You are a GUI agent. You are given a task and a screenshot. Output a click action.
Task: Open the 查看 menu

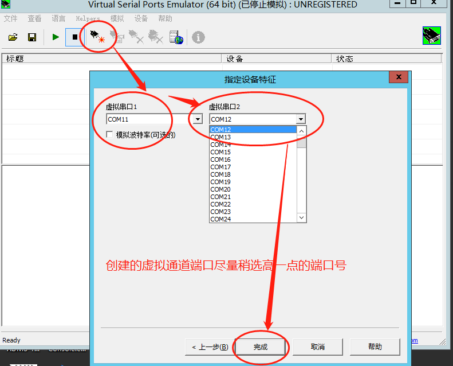coord(34,18)
